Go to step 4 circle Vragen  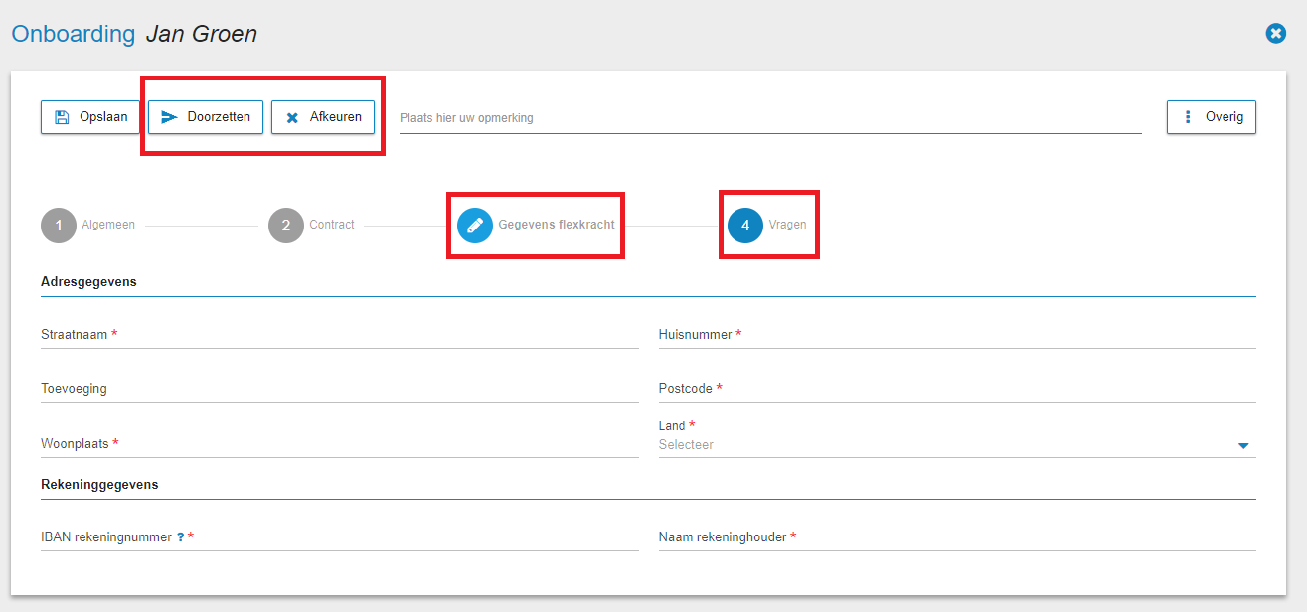pyautogui.click(x=745, y=226)
